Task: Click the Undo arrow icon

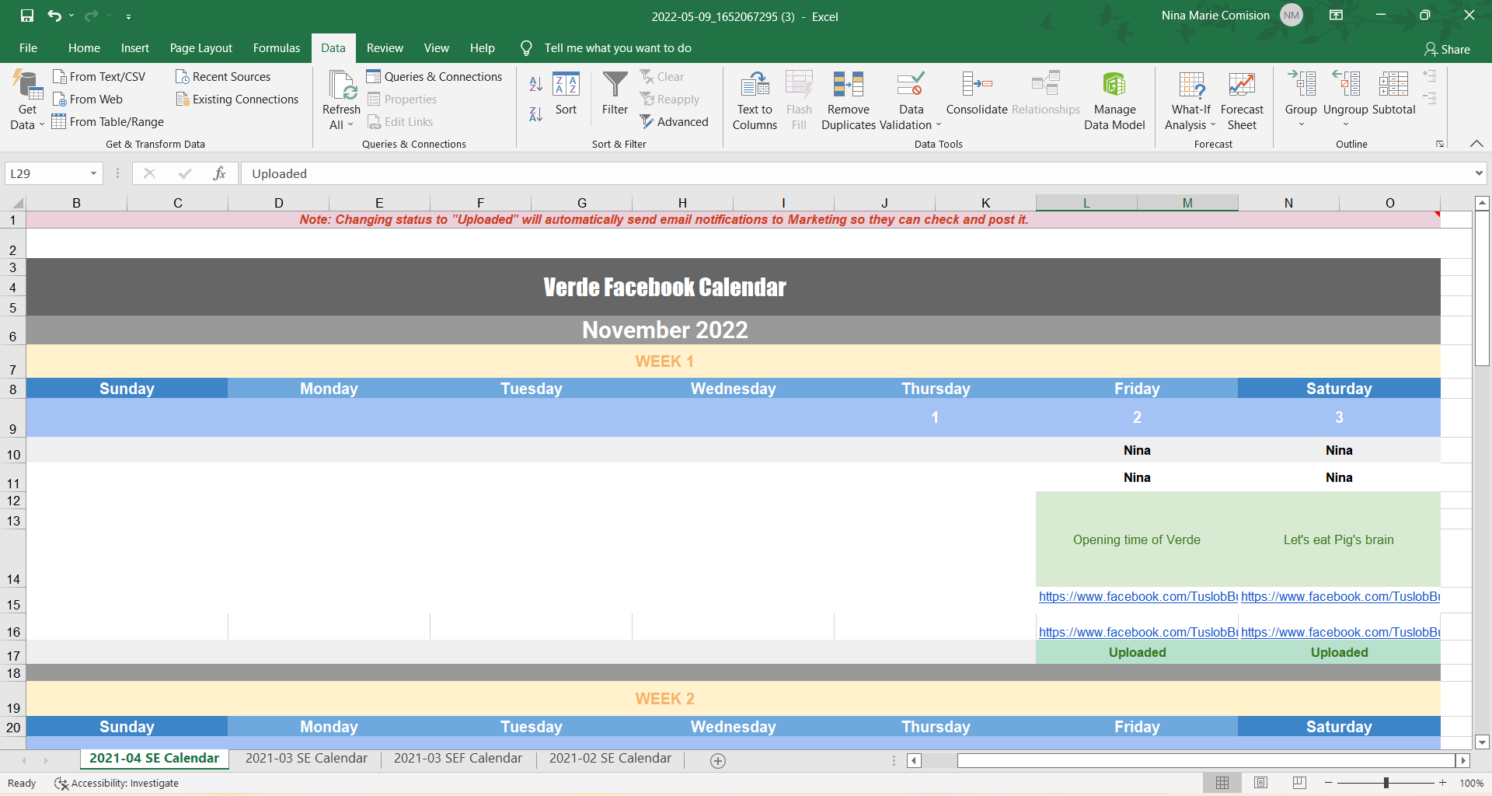Action: pos(54,16)
